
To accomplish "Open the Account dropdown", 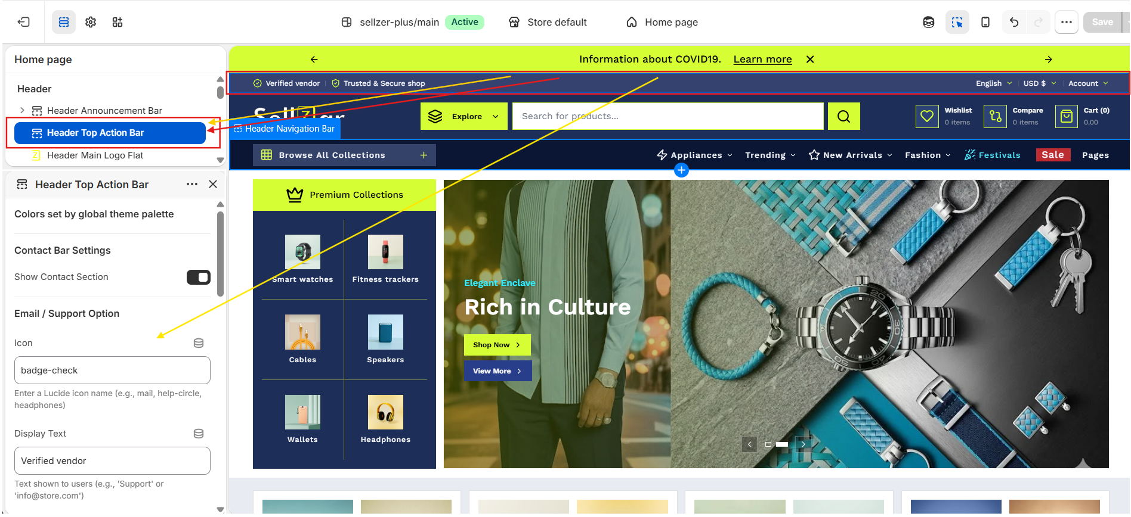I will [x=1088, y=83].
